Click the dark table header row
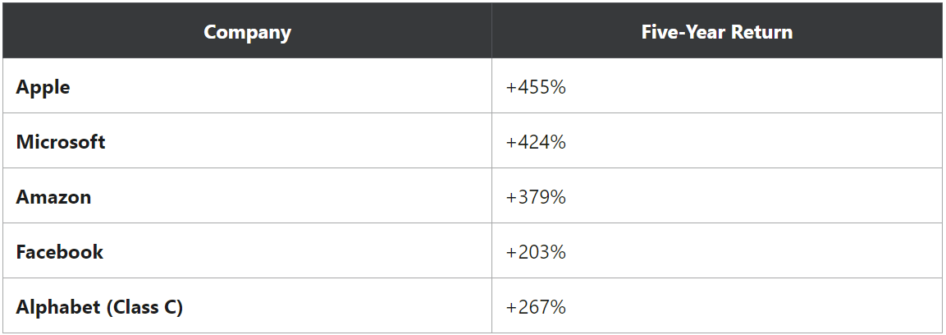946x335 pixels. point(473,30)
